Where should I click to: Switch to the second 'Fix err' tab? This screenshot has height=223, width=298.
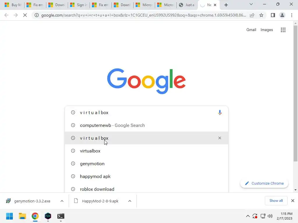click(100, 5)
